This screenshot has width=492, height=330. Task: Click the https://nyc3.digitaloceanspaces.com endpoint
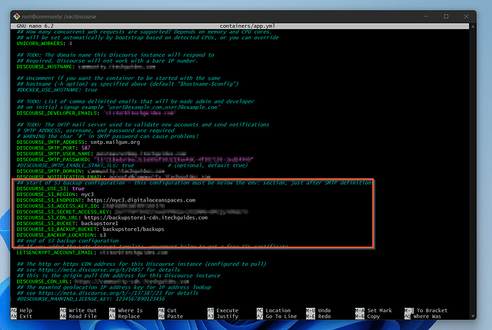coord(141,200)
